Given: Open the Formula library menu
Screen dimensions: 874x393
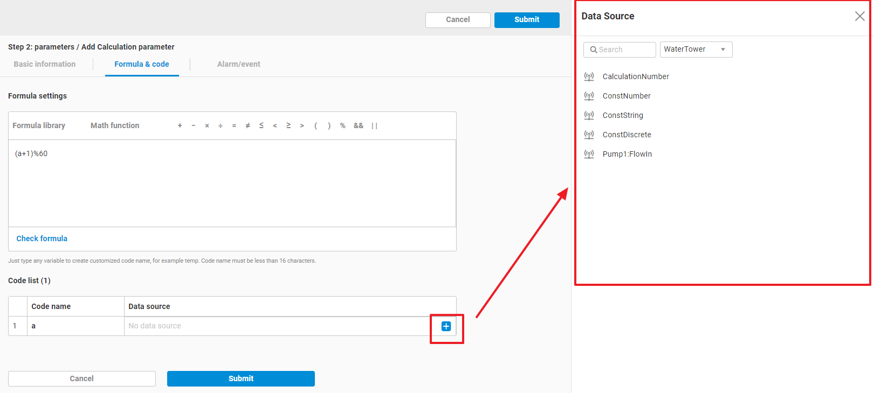Looking at the screenshot, I should click(39, 126).
